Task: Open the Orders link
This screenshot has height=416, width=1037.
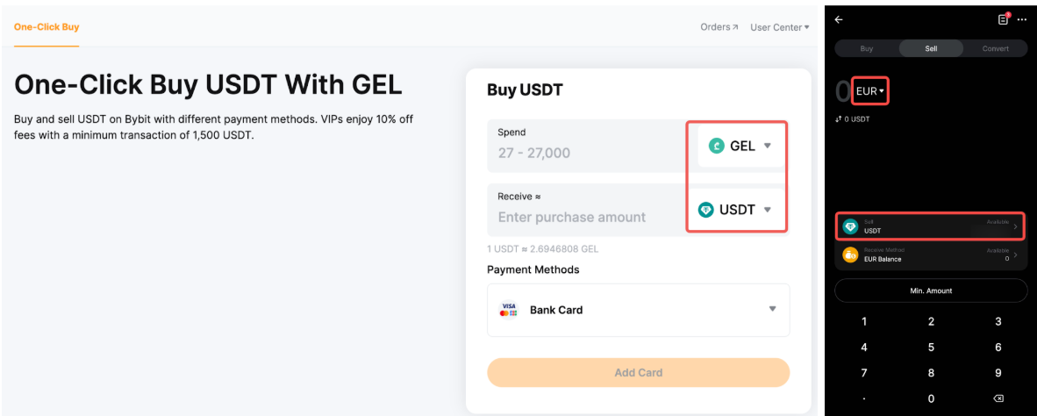Action: point(719,27)
